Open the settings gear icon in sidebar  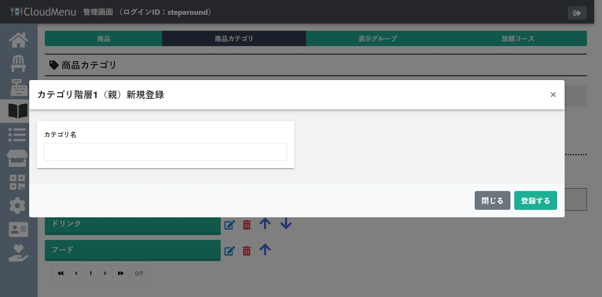coord(17,206)
